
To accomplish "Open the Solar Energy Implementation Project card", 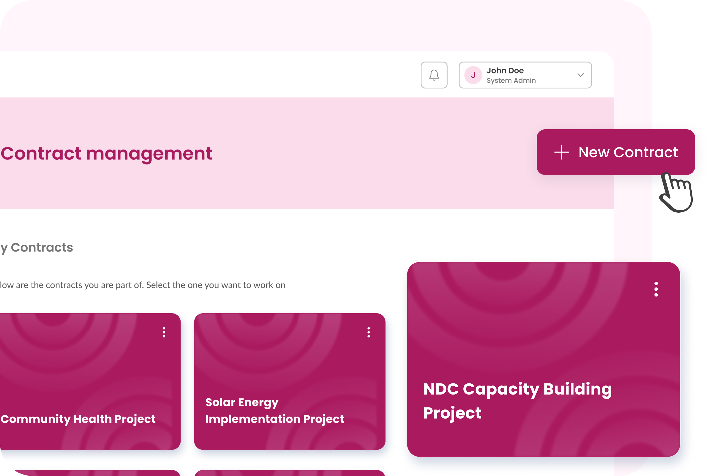I will 290,381.
